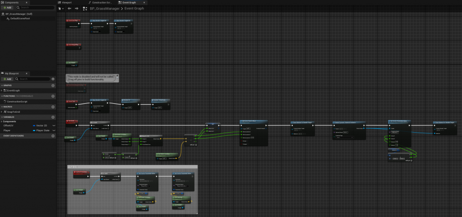Select DefaultSceneRoot in the component tree

pyautogui.click(x=19, y=18)
